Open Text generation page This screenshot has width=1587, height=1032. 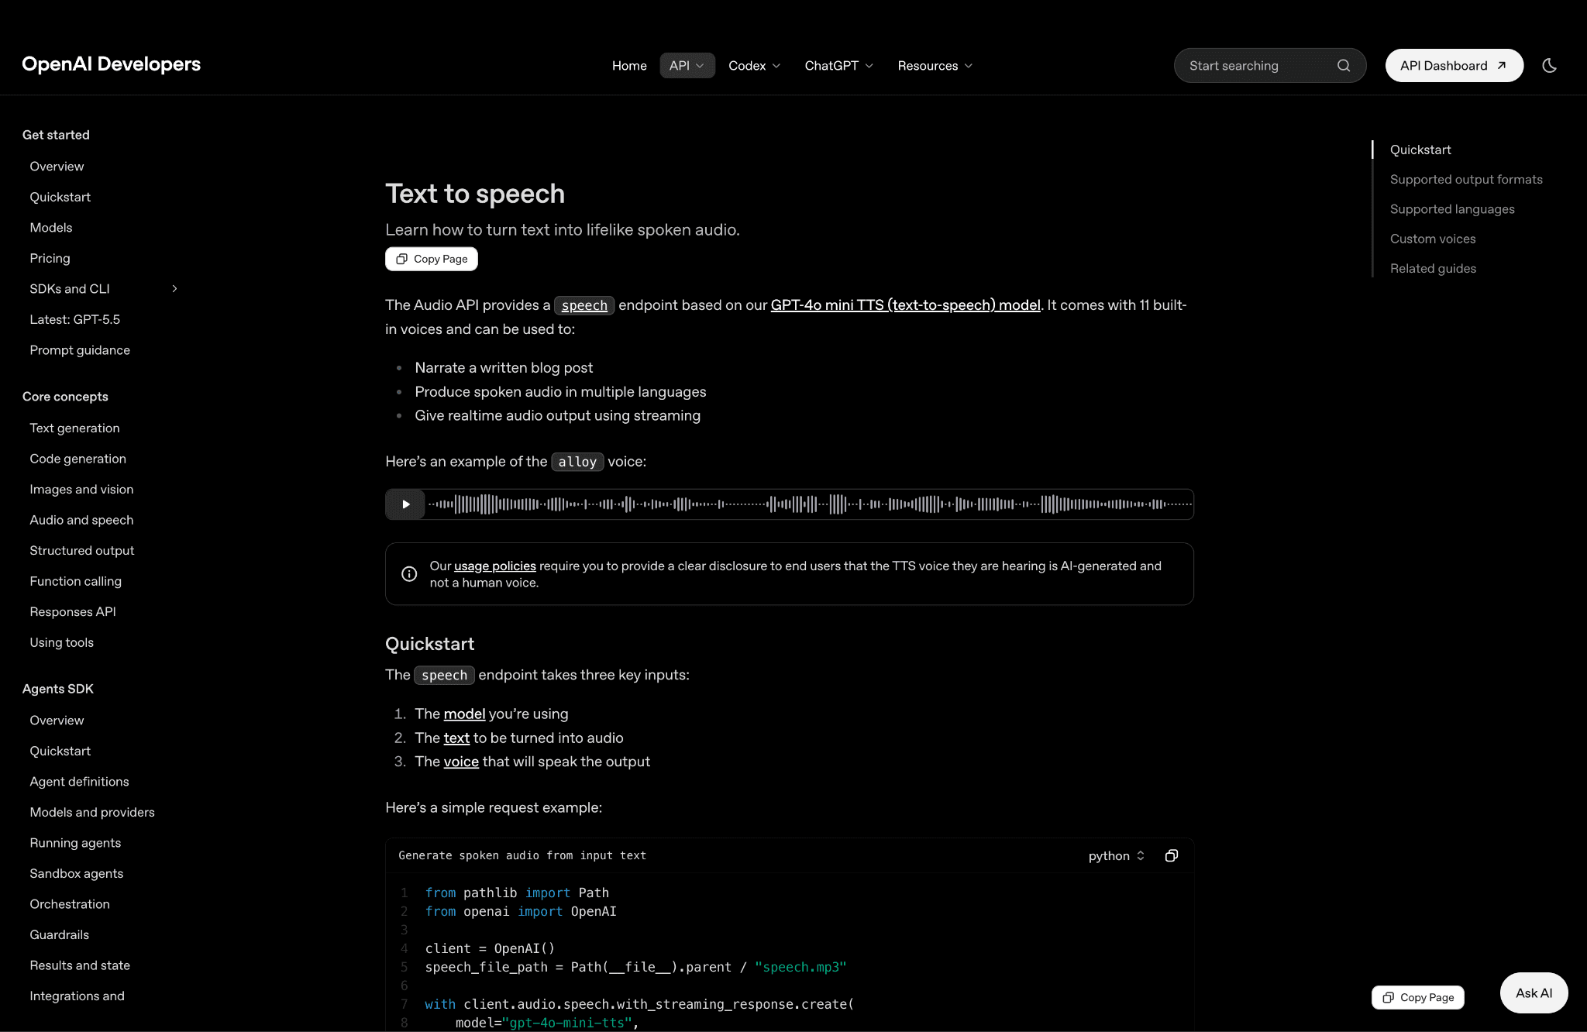[x=74, y=428]
